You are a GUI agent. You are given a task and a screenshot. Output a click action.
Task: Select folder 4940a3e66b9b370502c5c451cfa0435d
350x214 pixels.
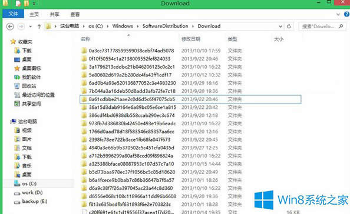(131, 148)
